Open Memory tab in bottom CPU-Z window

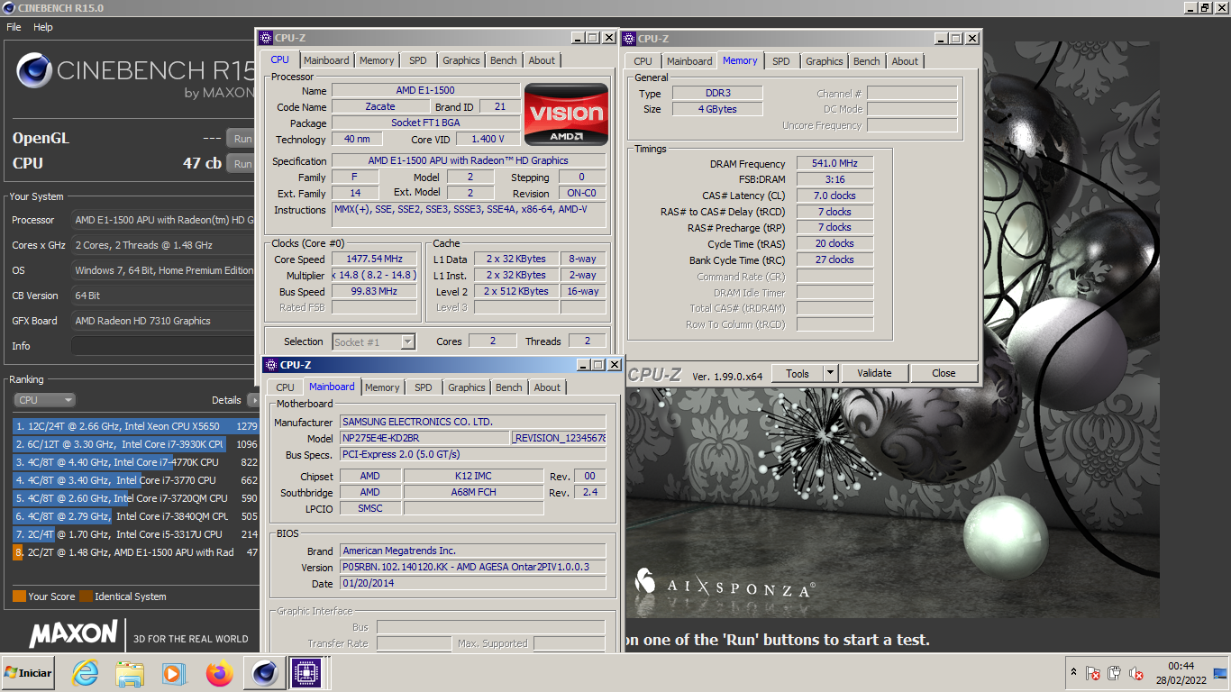coord(382,387)
